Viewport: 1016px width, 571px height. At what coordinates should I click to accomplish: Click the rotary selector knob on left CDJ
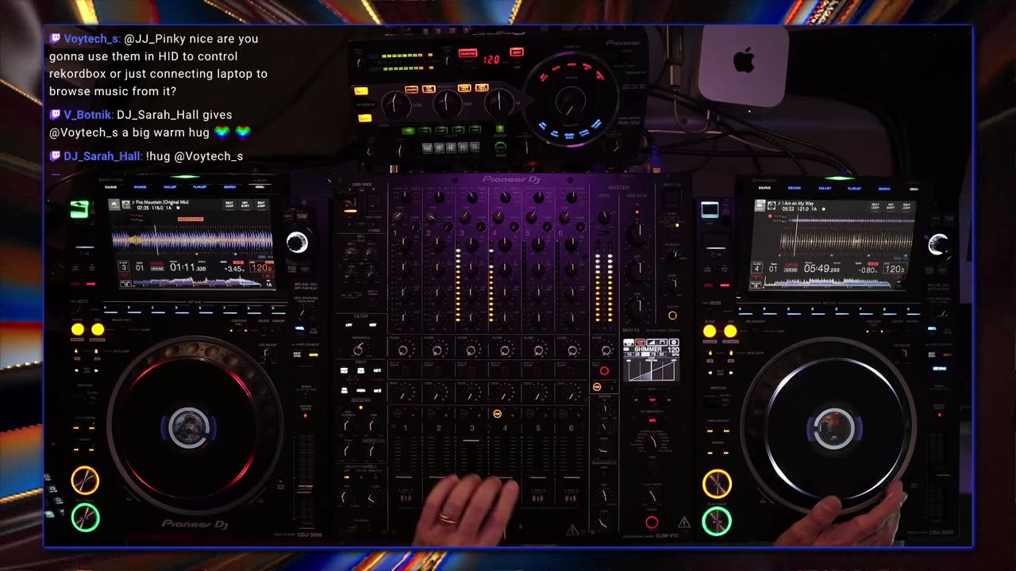tap(298, 243)
